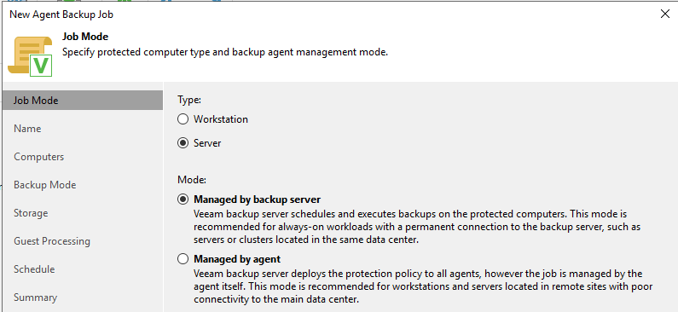Viewport: 678px width, 312px height.
Task: Close the New Agent Backup Job dialog
Action: click(665, 14)
